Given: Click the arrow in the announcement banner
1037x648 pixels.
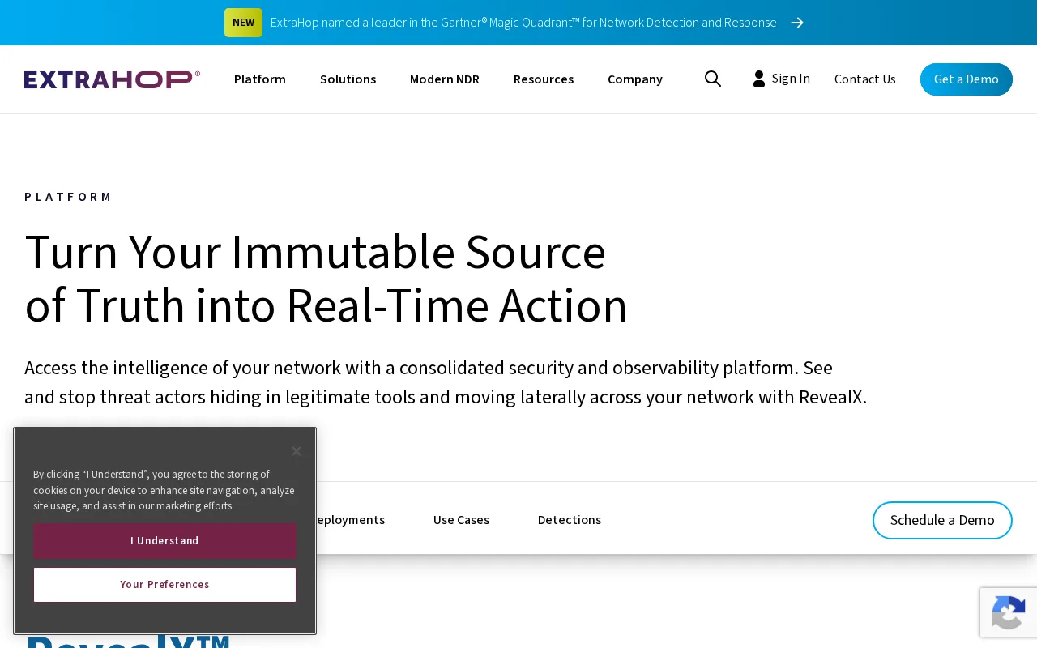Looking at the screenshot, I should 797,23.
